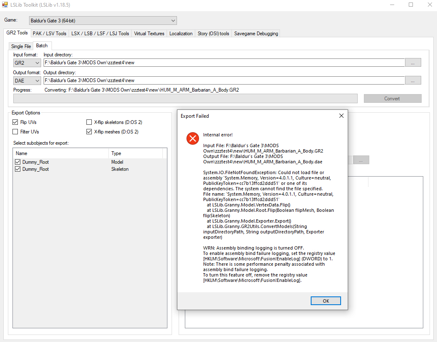Click the red error icon in Export Failed dialog
Viewport: 437px width, 342px height.
192,138
